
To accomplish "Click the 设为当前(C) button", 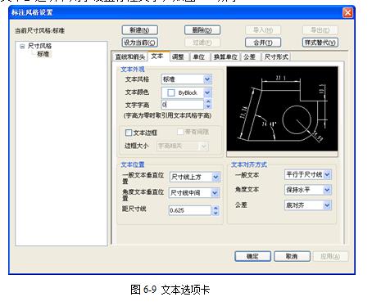I will pyautogui.click(x=139, y=43).
